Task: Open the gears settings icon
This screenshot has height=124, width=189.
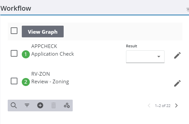Action: click(67, 105)
